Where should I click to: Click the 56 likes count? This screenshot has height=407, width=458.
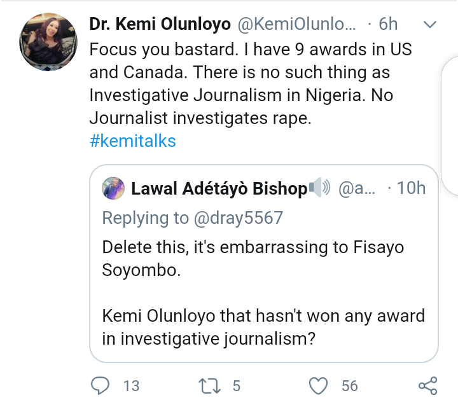[350, 386]
